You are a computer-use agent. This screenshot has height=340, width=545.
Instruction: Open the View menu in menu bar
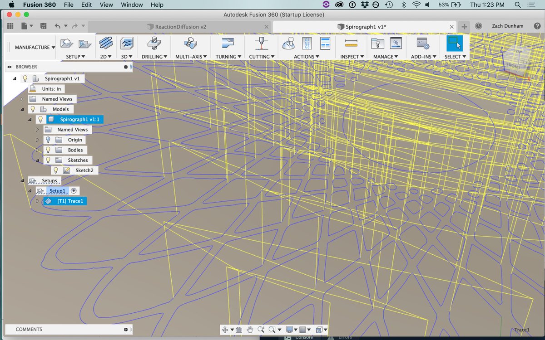[106, 5]
